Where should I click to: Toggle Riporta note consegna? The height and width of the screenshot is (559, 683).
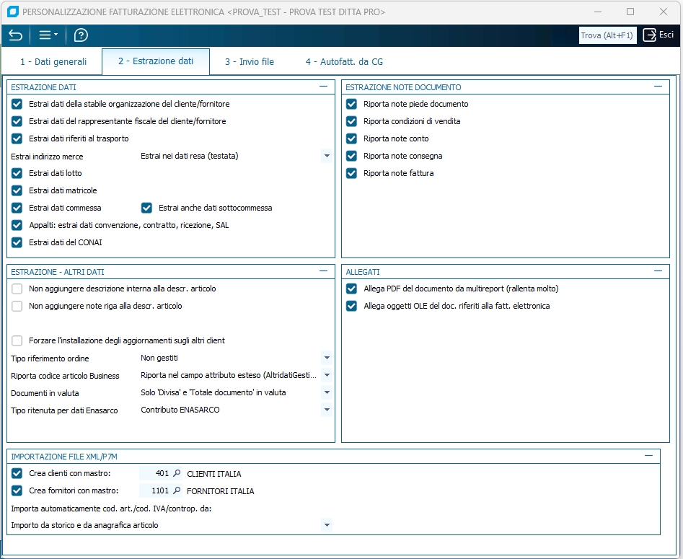click(351, 156)
